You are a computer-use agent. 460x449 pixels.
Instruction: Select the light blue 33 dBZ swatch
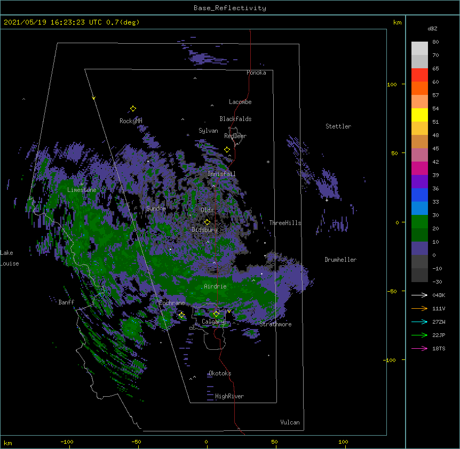[419, 209]
